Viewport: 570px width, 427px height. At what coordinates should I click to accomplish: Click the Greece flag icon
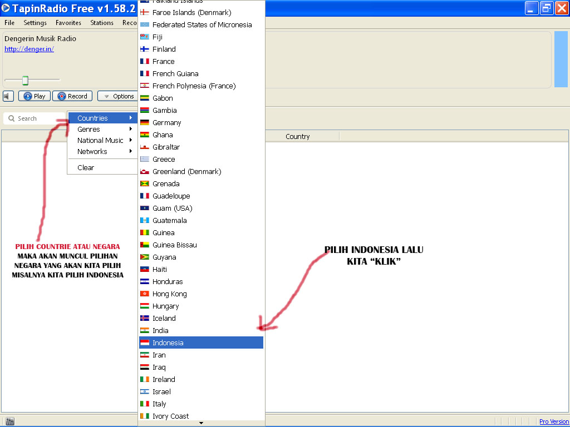point(145,159)
